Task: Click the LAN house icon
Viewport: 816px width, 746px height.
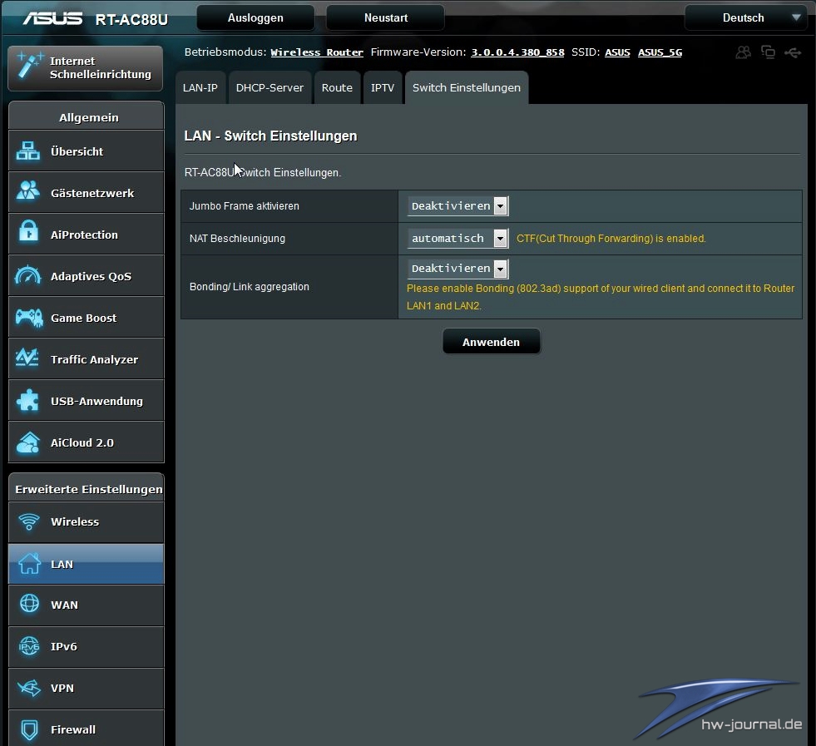Action: 29,563
